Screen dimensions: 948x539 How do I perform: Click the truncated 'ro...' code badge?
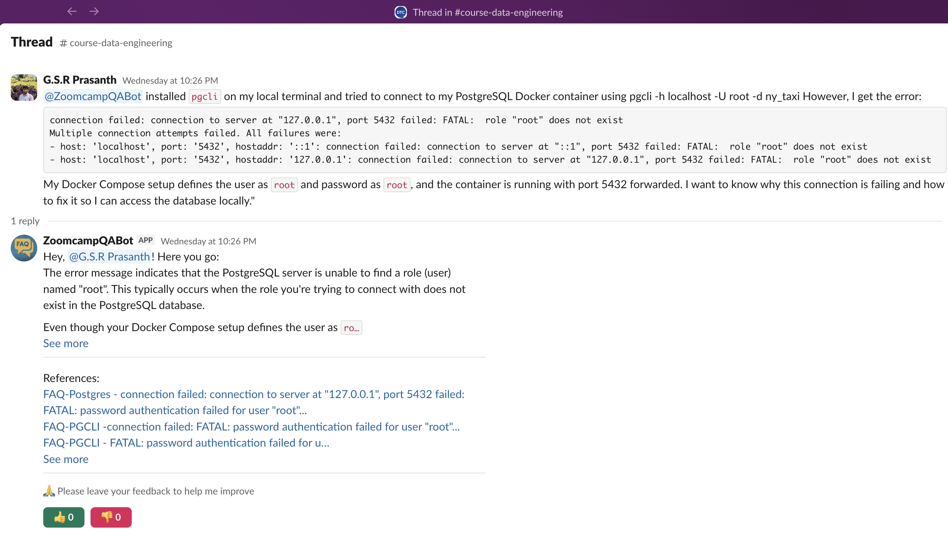(x=351, y=327)
